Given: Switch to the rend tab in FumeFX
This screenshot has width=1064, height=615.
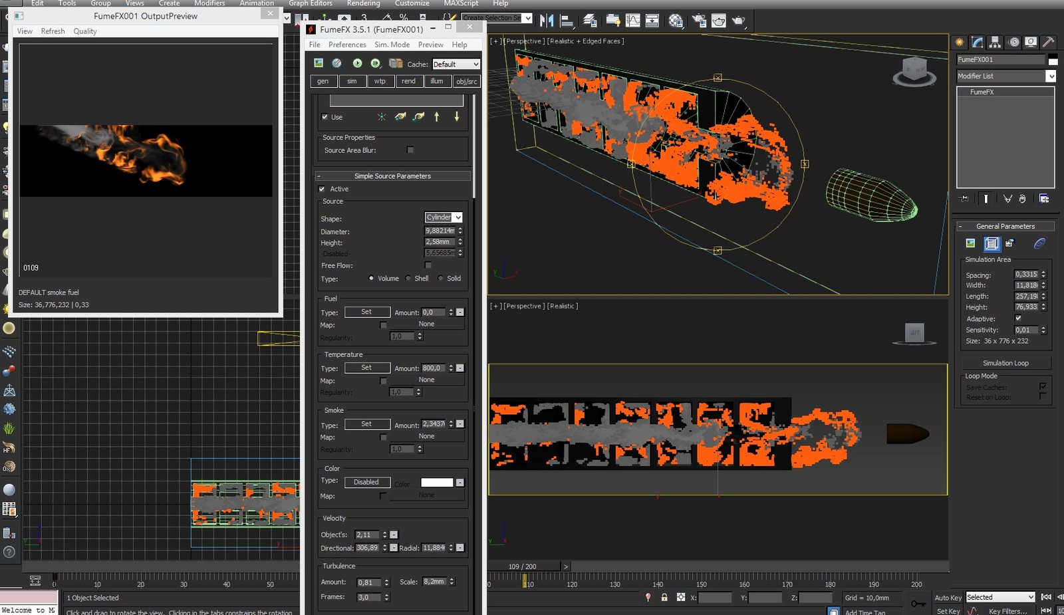Looking at the screenshot, I should pyautogui.click(x=408, y=81).
